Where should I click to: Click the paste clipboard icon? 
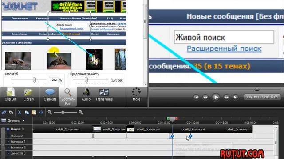click(34, 112)
